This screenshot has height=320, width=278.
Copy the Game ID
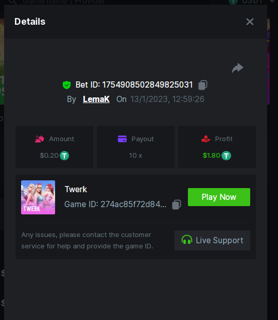click(177, 204)
